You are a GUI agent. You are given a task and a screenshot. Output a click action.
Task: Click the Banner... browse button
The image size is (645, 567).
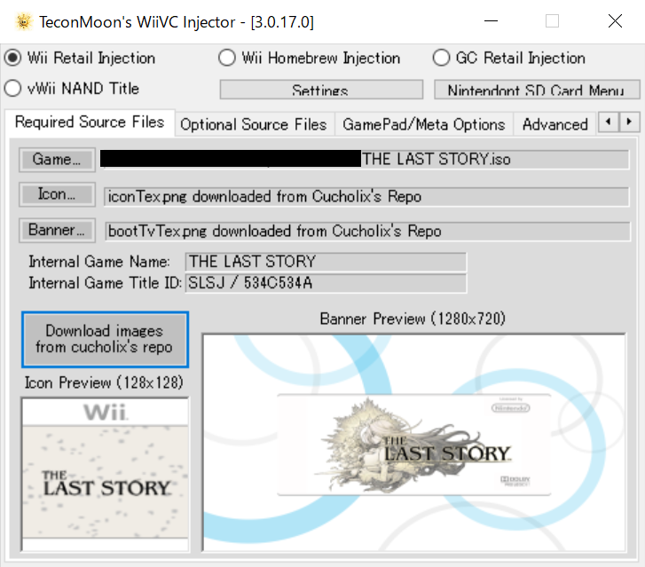pyautogui.click(x=57, y=230)
